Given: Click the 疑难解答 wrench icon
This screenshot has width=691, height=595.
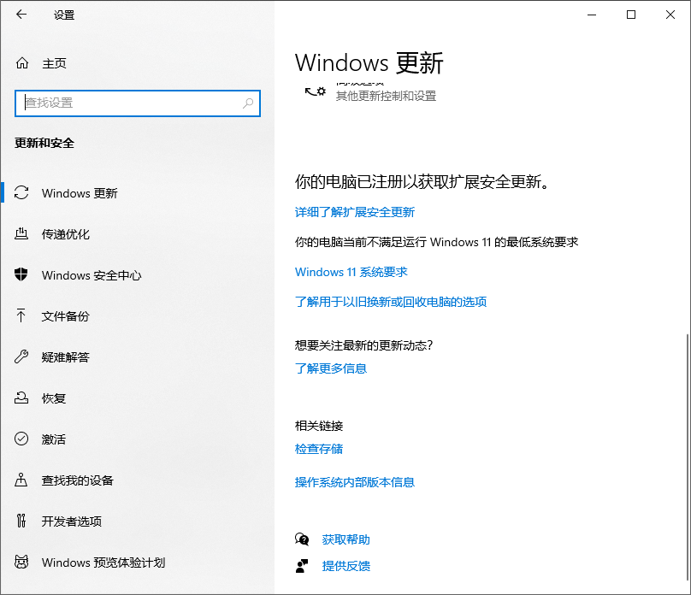Looking at the screenshot, I should click(x=21, y=356).
